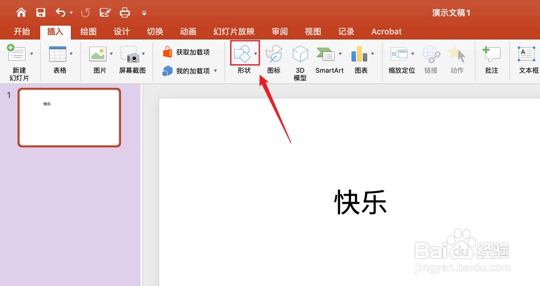
Task: Expand the 表格 dropdown arrow
Action: click(71, 54)
